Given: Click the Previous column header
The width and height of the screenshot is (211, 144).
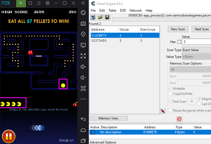Looking at the screenshot, I should click(x=149, y=30).
